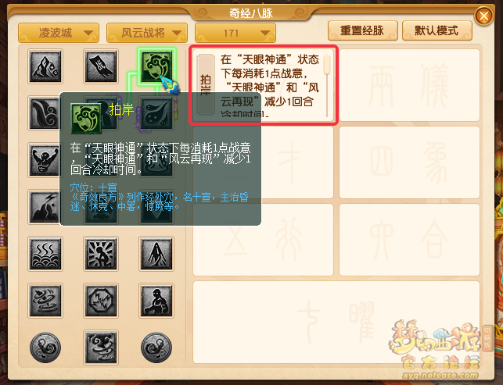503x385 pixels.
Task: Select the bottom-left round swirl node
Action: click(x=45, y=348)
